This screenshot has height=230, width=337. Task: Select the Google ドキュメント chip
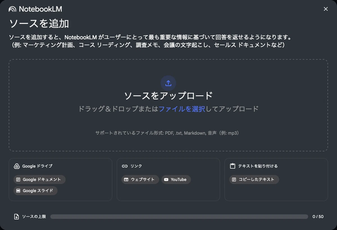pyautogui.click(x=39, y=180)
